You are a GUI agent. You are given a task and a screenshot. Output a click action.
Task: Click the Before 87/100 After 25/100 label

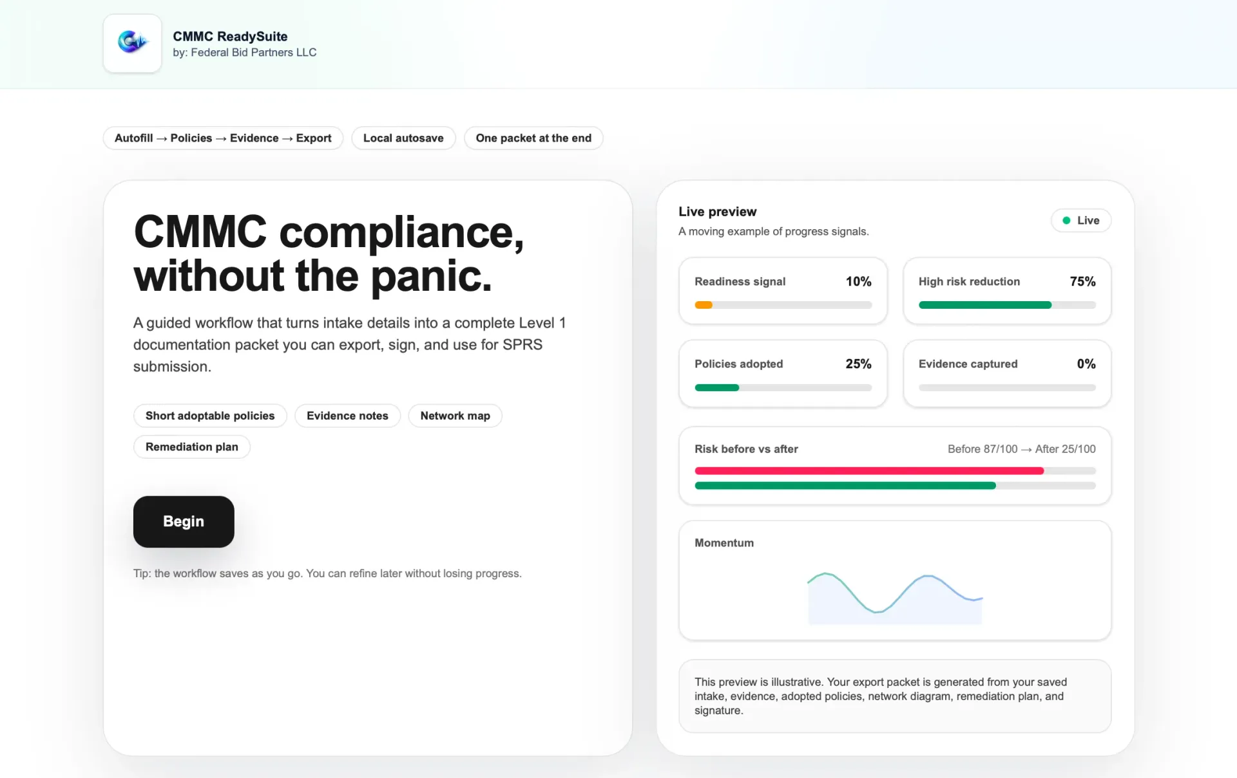pyautogui.click(x=1022, y=449)
